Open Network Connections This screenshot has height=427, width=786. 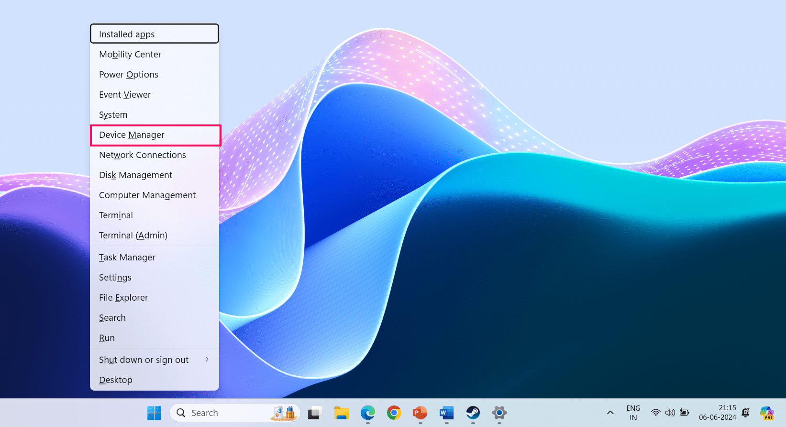point(155,155)
